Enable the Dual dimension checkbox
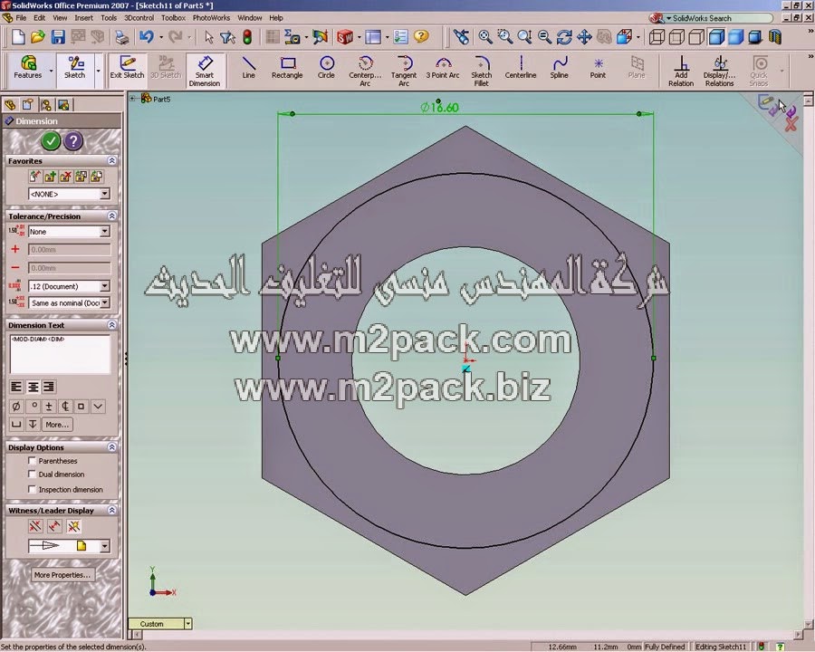 point(32,475)
